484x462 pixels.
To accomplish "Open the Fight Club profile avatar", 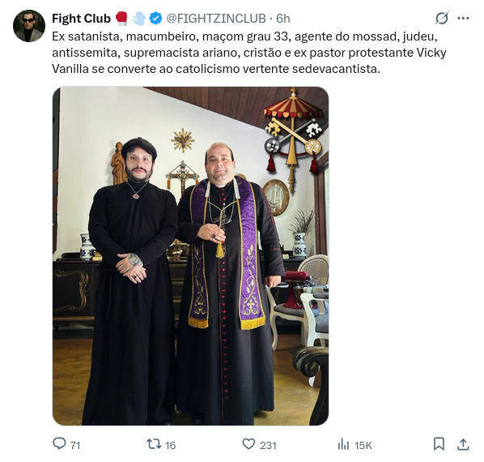I will point(29,26).
